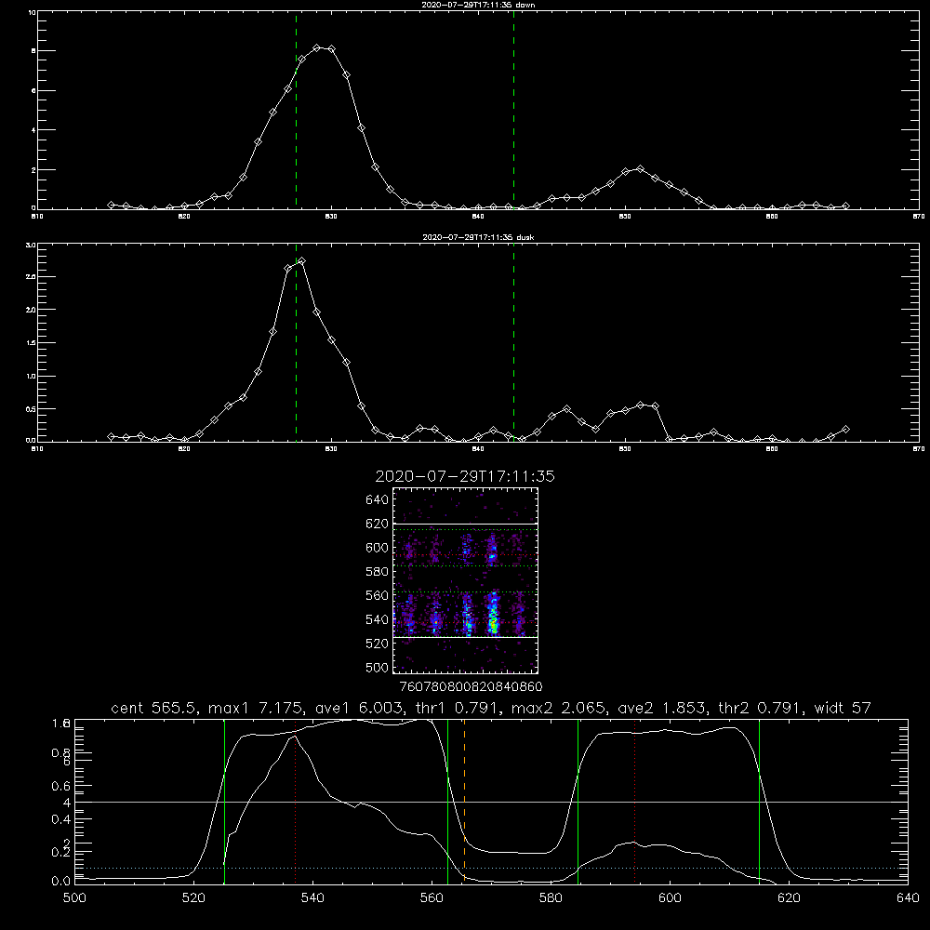Click the '500' label on heatmap y-axis
The height and width of the screenshot is (930, 930).
pyautogui.click(x=378, y=668)
